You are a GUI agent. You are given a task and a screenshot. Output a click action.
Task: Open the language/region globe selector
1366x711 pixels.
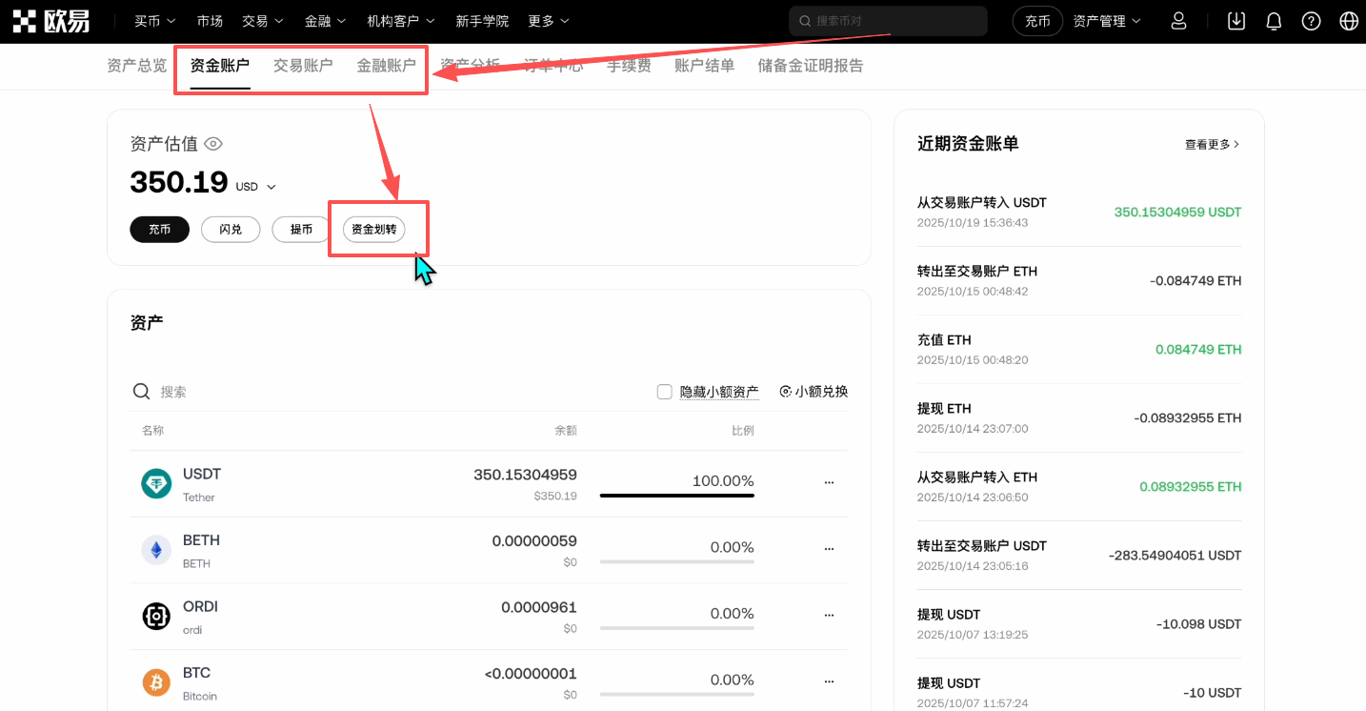[1347, 20]
